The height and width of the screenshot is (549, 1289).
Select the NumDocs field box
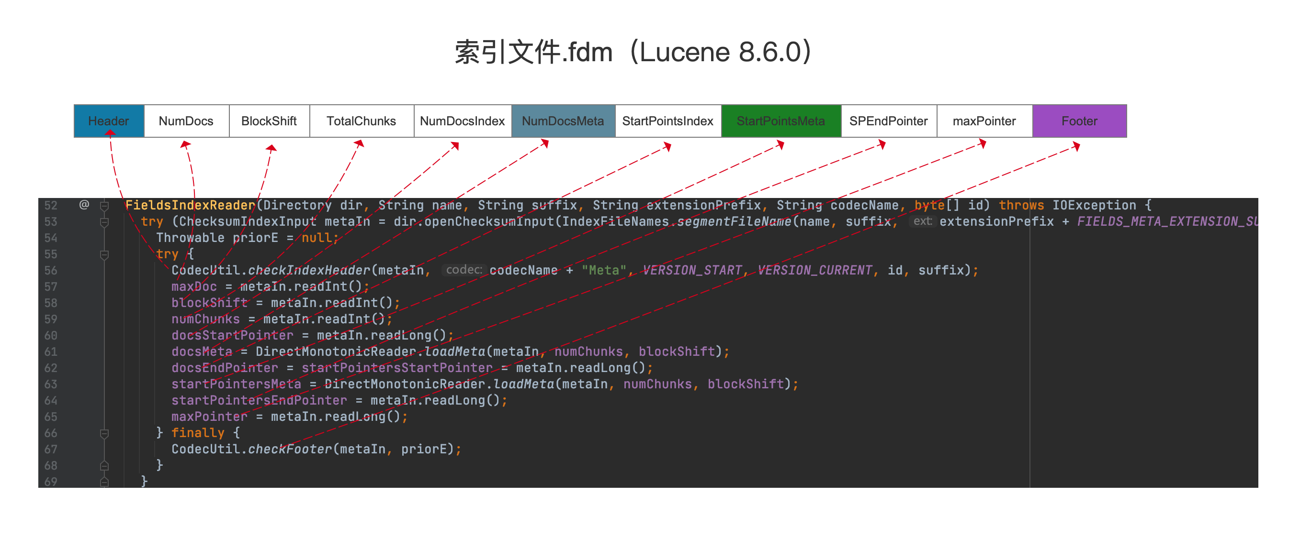tap(187, 121)
